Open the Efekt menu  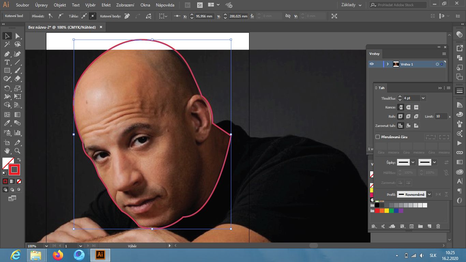106,5
